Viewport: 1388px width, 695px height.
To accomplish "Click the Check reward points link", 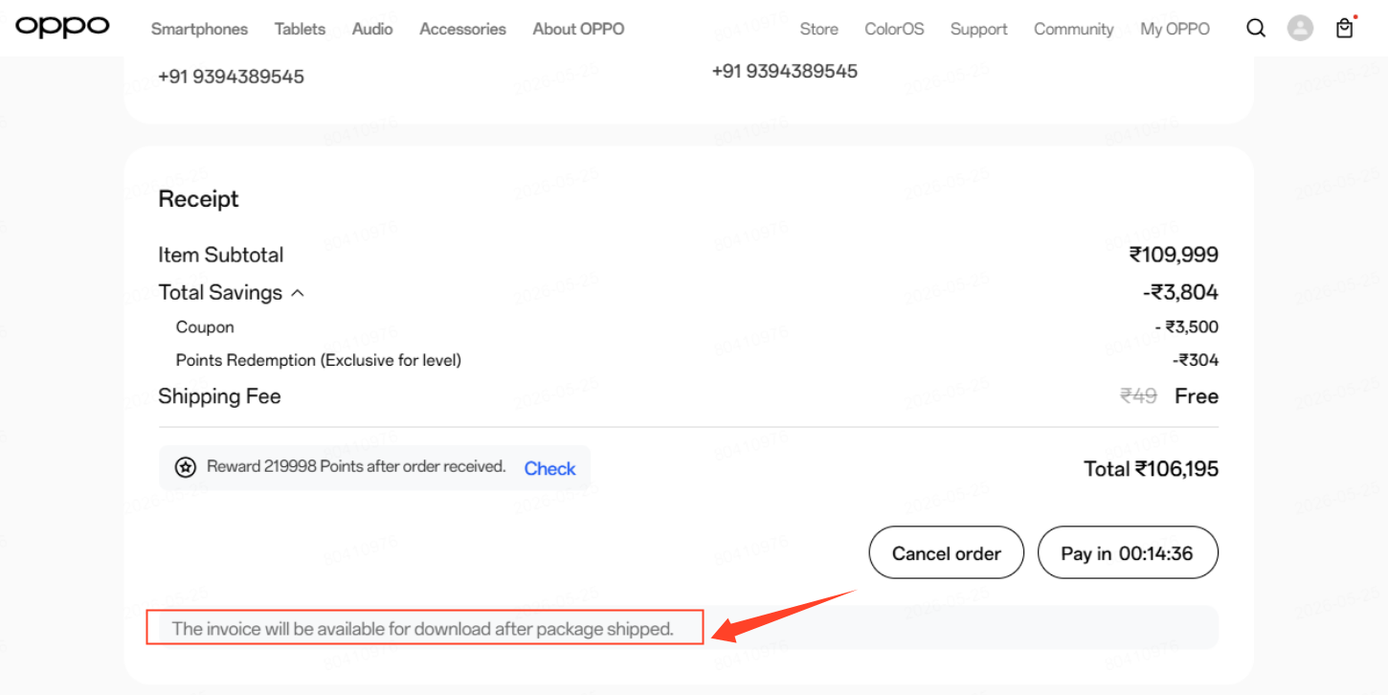I will 549,468.
